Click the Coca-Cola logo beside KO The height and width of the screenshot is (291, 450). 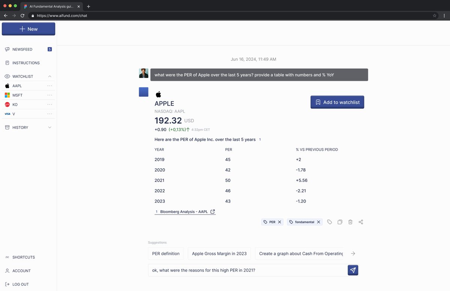(x=7, y=105)
